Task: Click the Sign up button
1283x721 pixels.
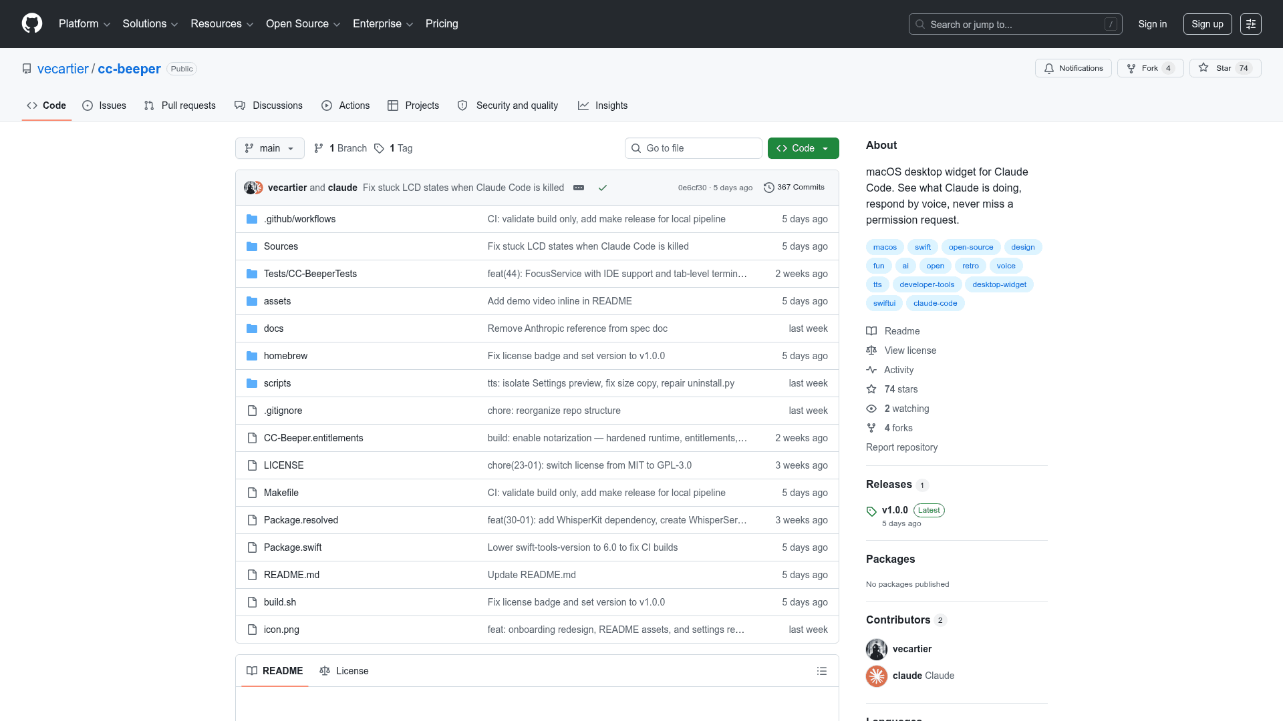Action: 1207,24
